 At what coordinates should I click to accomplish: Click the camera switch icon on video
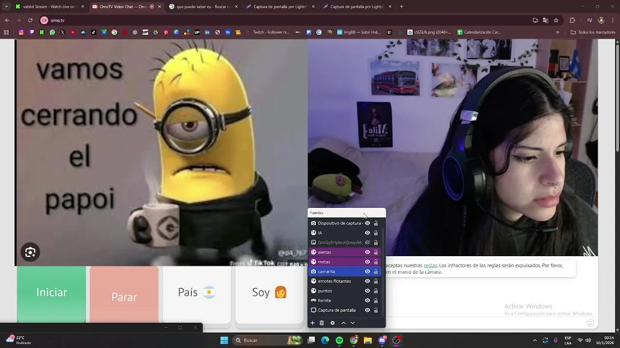coord(30,252)
